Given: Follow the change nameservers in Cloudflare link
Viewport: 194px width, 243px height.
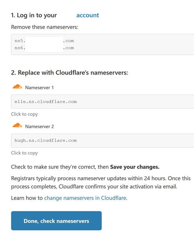Looking at the screenshot, I should 85,198.
